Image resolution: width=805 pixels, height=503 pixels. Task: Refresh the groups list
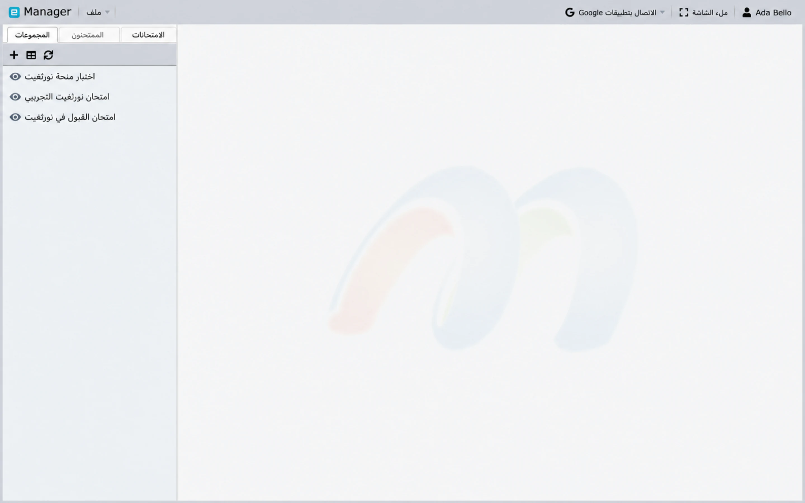[x=49, y=55]
